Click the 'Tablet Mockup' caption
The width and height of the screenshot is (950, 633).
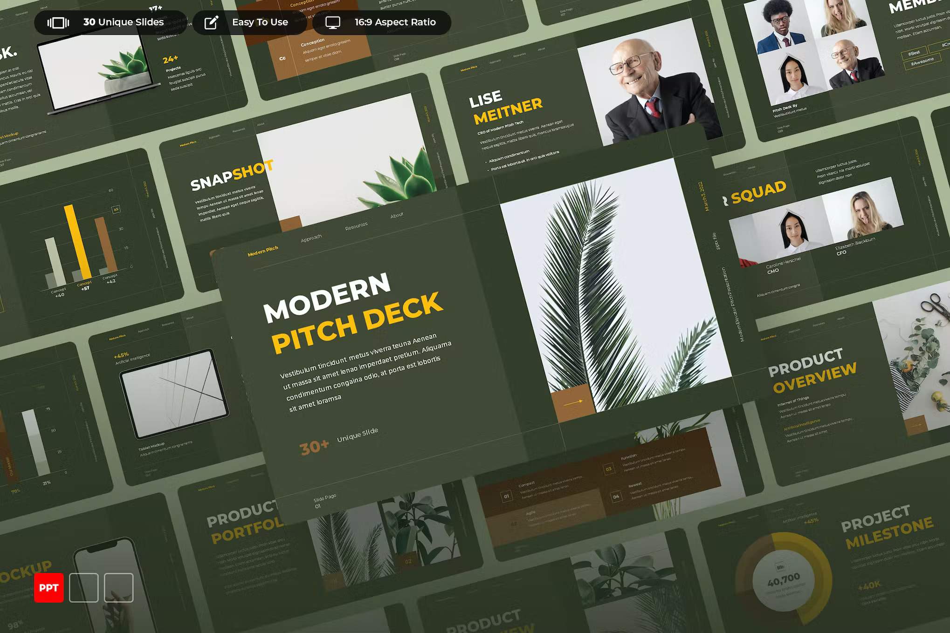click(x=151, y=448)
